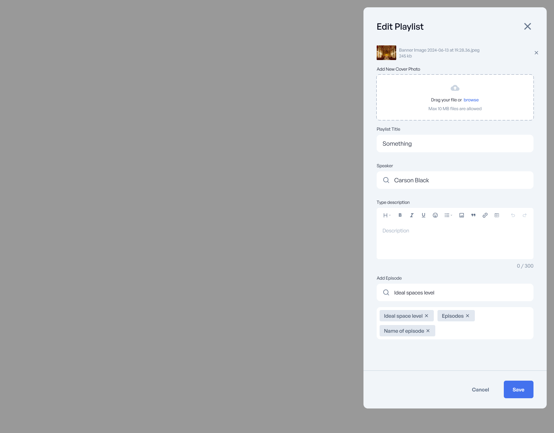Save the playlist changes
The height and width of the screenshot is (433, 554).
(518, 389)
